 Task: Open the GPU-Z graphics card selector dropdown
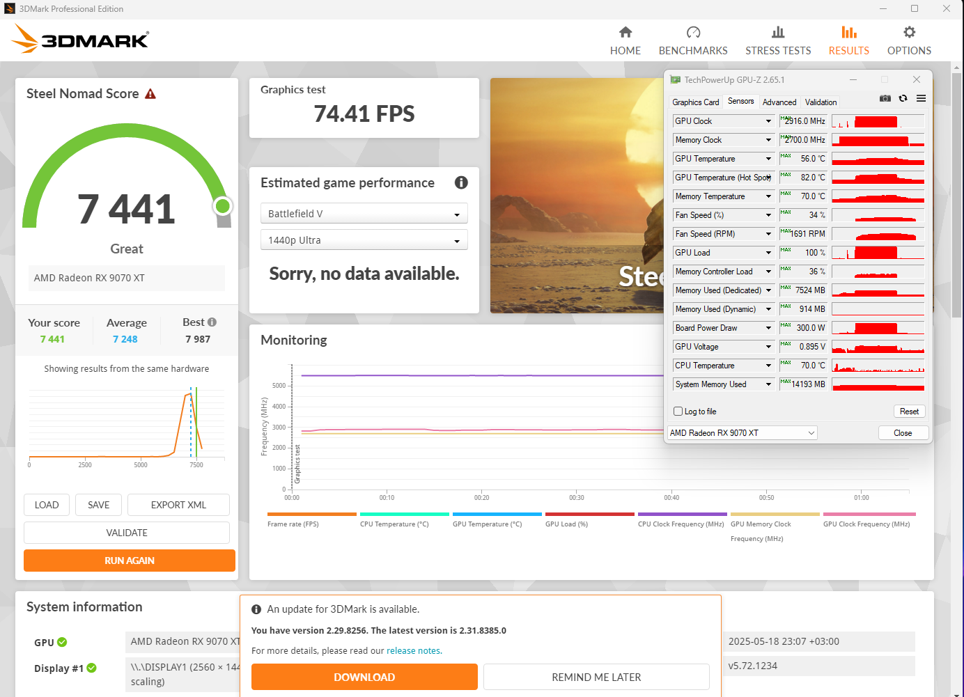[743, 433]
